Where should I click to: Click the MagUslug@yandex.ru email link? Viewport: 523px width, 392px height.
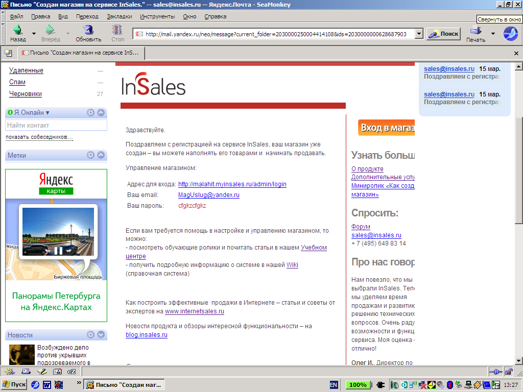(209, 194)
